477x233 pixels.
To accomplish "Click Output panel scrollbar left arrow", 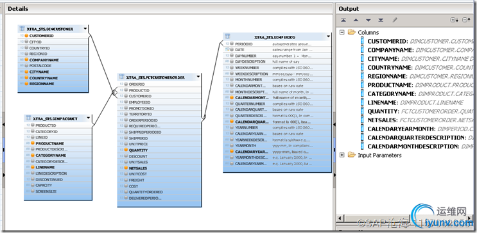I will click(x=341, y=218).
